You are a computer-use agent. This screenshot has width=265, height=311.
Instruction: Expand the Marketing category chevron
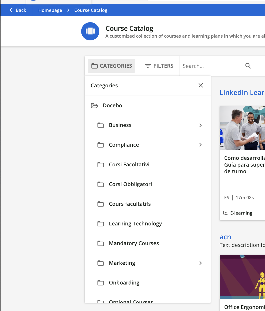[201, 263]
